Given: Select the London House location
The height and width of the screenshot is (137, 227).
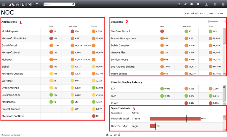Looking at the screenshot, I should [x=119, y=59].
